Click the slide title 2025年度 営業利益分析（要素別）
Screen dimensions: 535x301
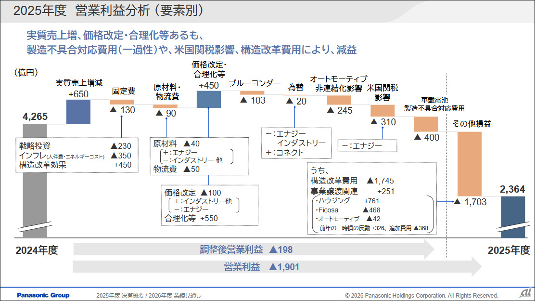click(x=108, y=10)
